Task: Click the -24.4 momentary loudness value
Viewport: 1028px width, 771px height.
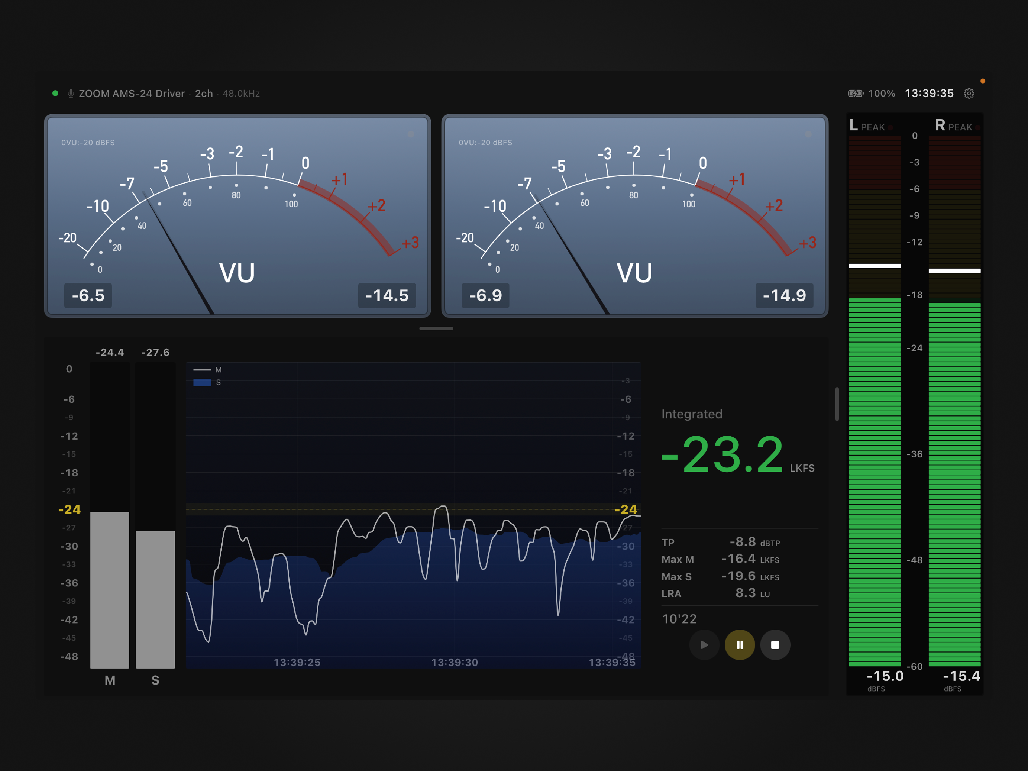Action: pyautogui.click(x=110, y=352)
